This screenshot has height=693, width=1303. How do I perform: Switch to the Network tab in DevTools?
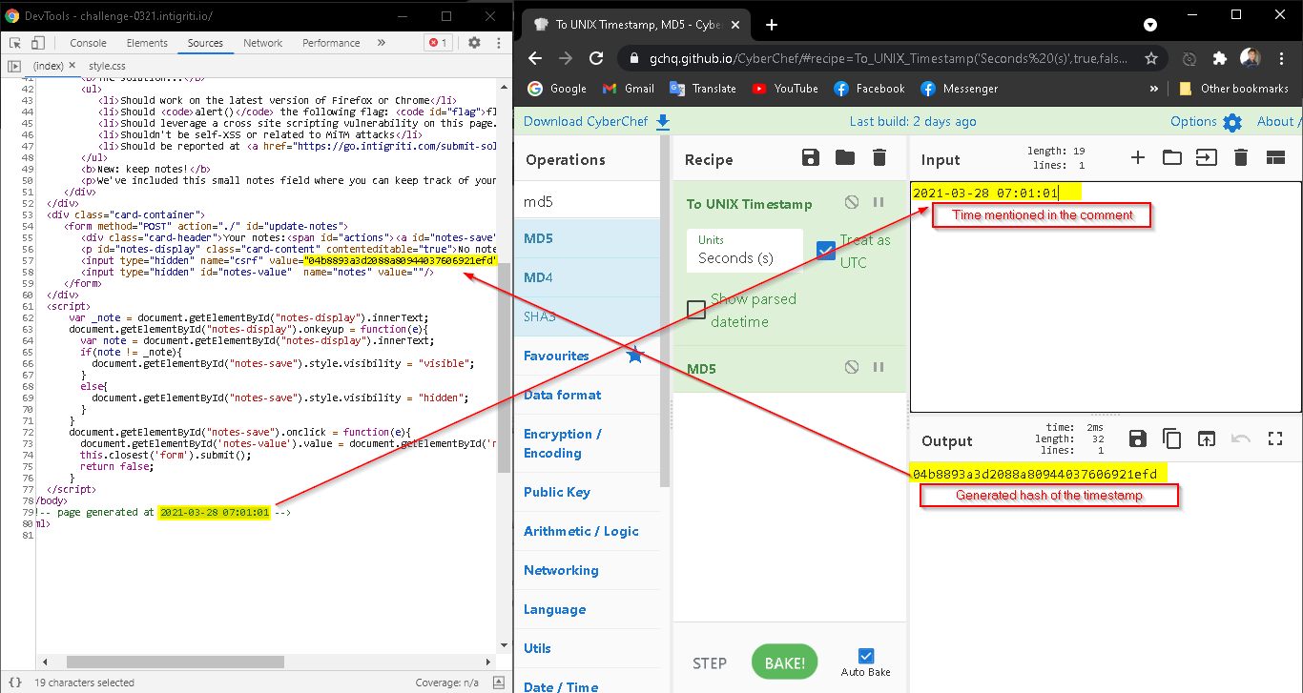pos(262,43)
